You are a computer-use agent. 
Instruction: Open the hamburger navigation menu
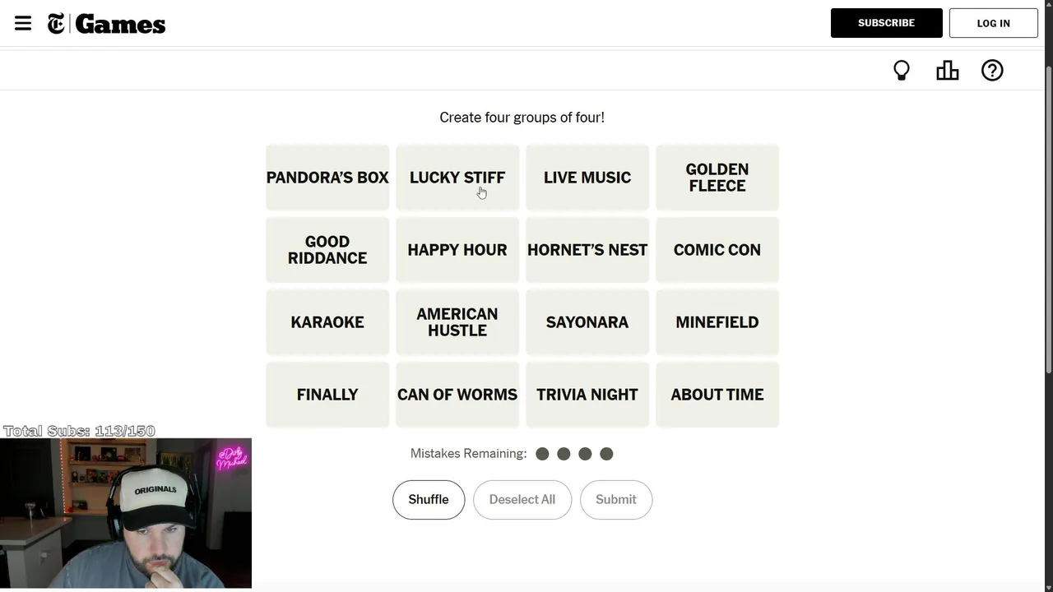tap(23, 23)
